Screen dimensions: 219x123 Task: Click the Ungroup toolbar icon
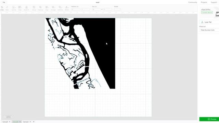point(40,7)
